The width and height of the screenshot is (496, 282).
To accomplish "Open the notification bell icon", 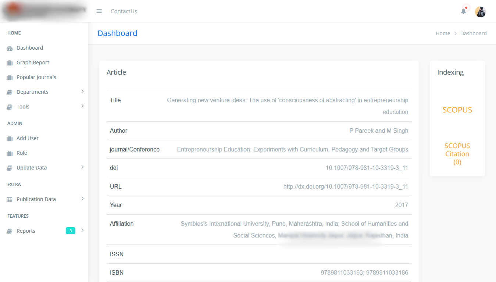I will 463,11.
